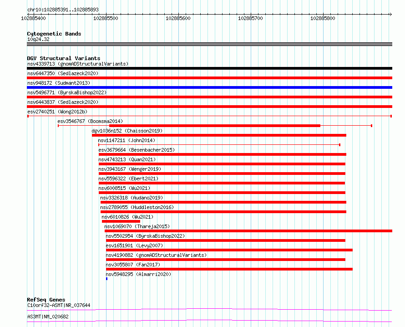Select the nsv6443837 (Sedlazeck2020) variant label
The width and height of the screenshot is (405, 327).
click(63, 102)
